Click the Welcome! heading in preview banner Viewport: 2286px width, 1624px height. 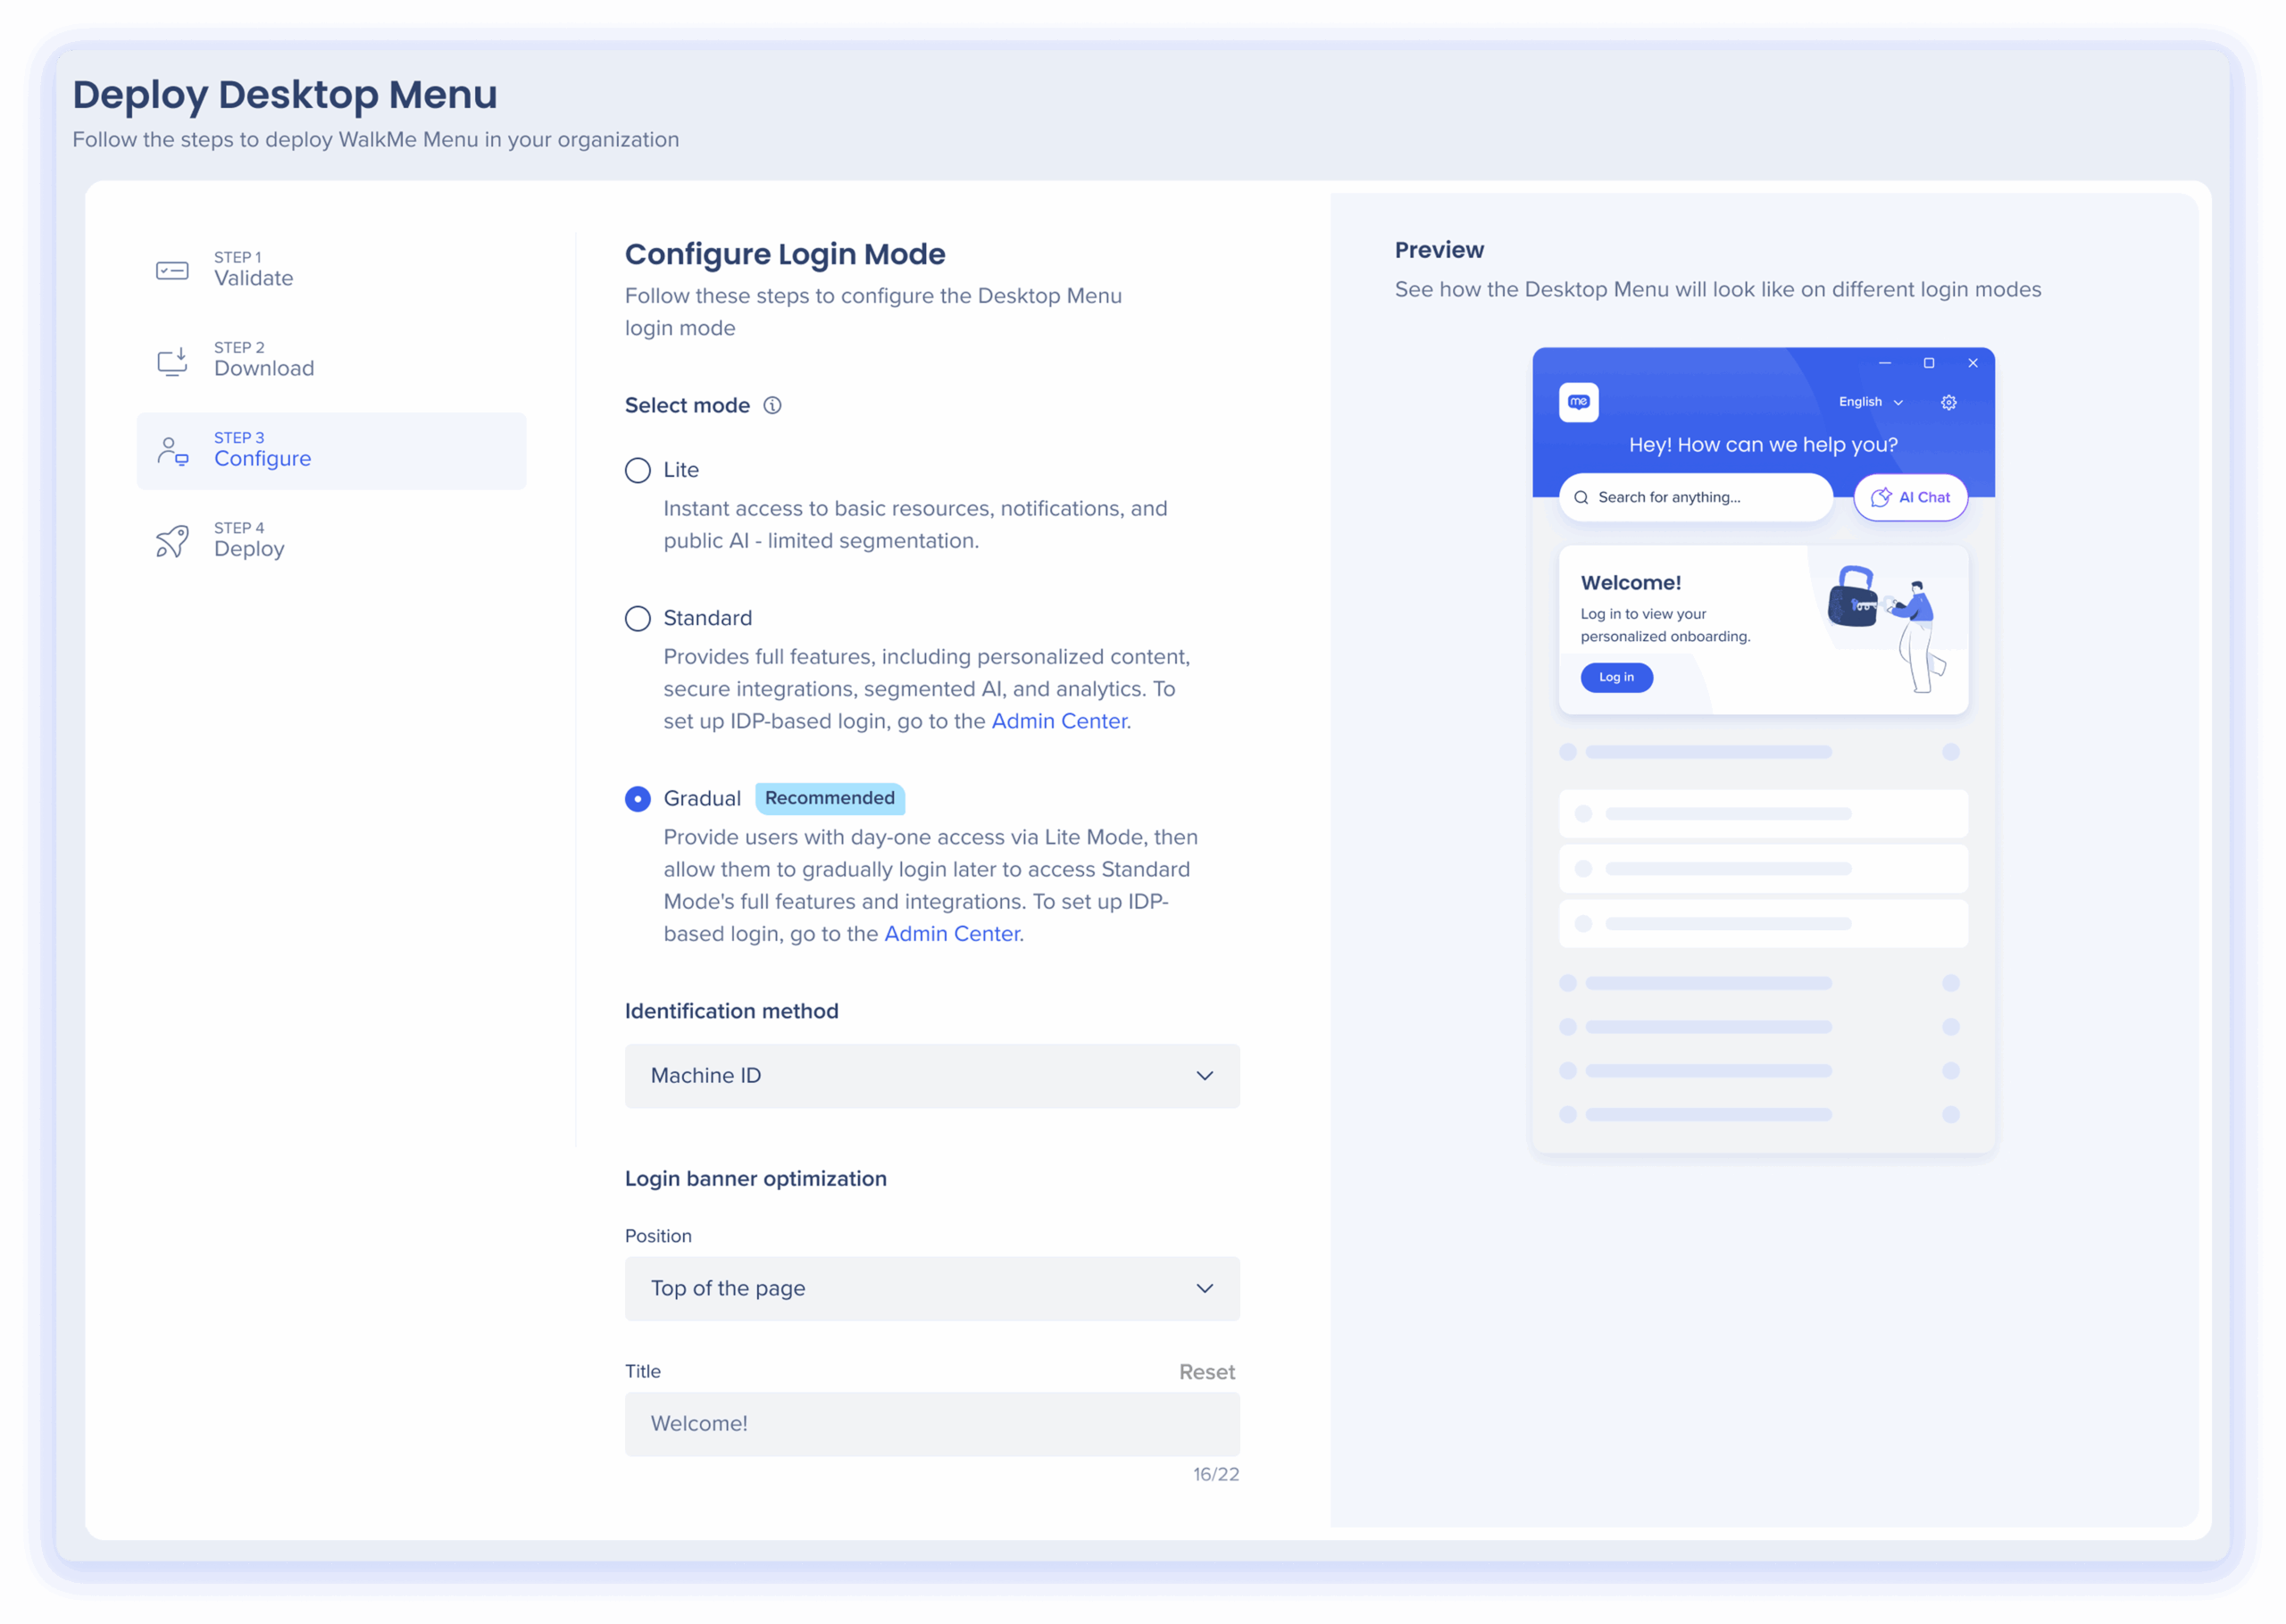(x=1630, y=583)
